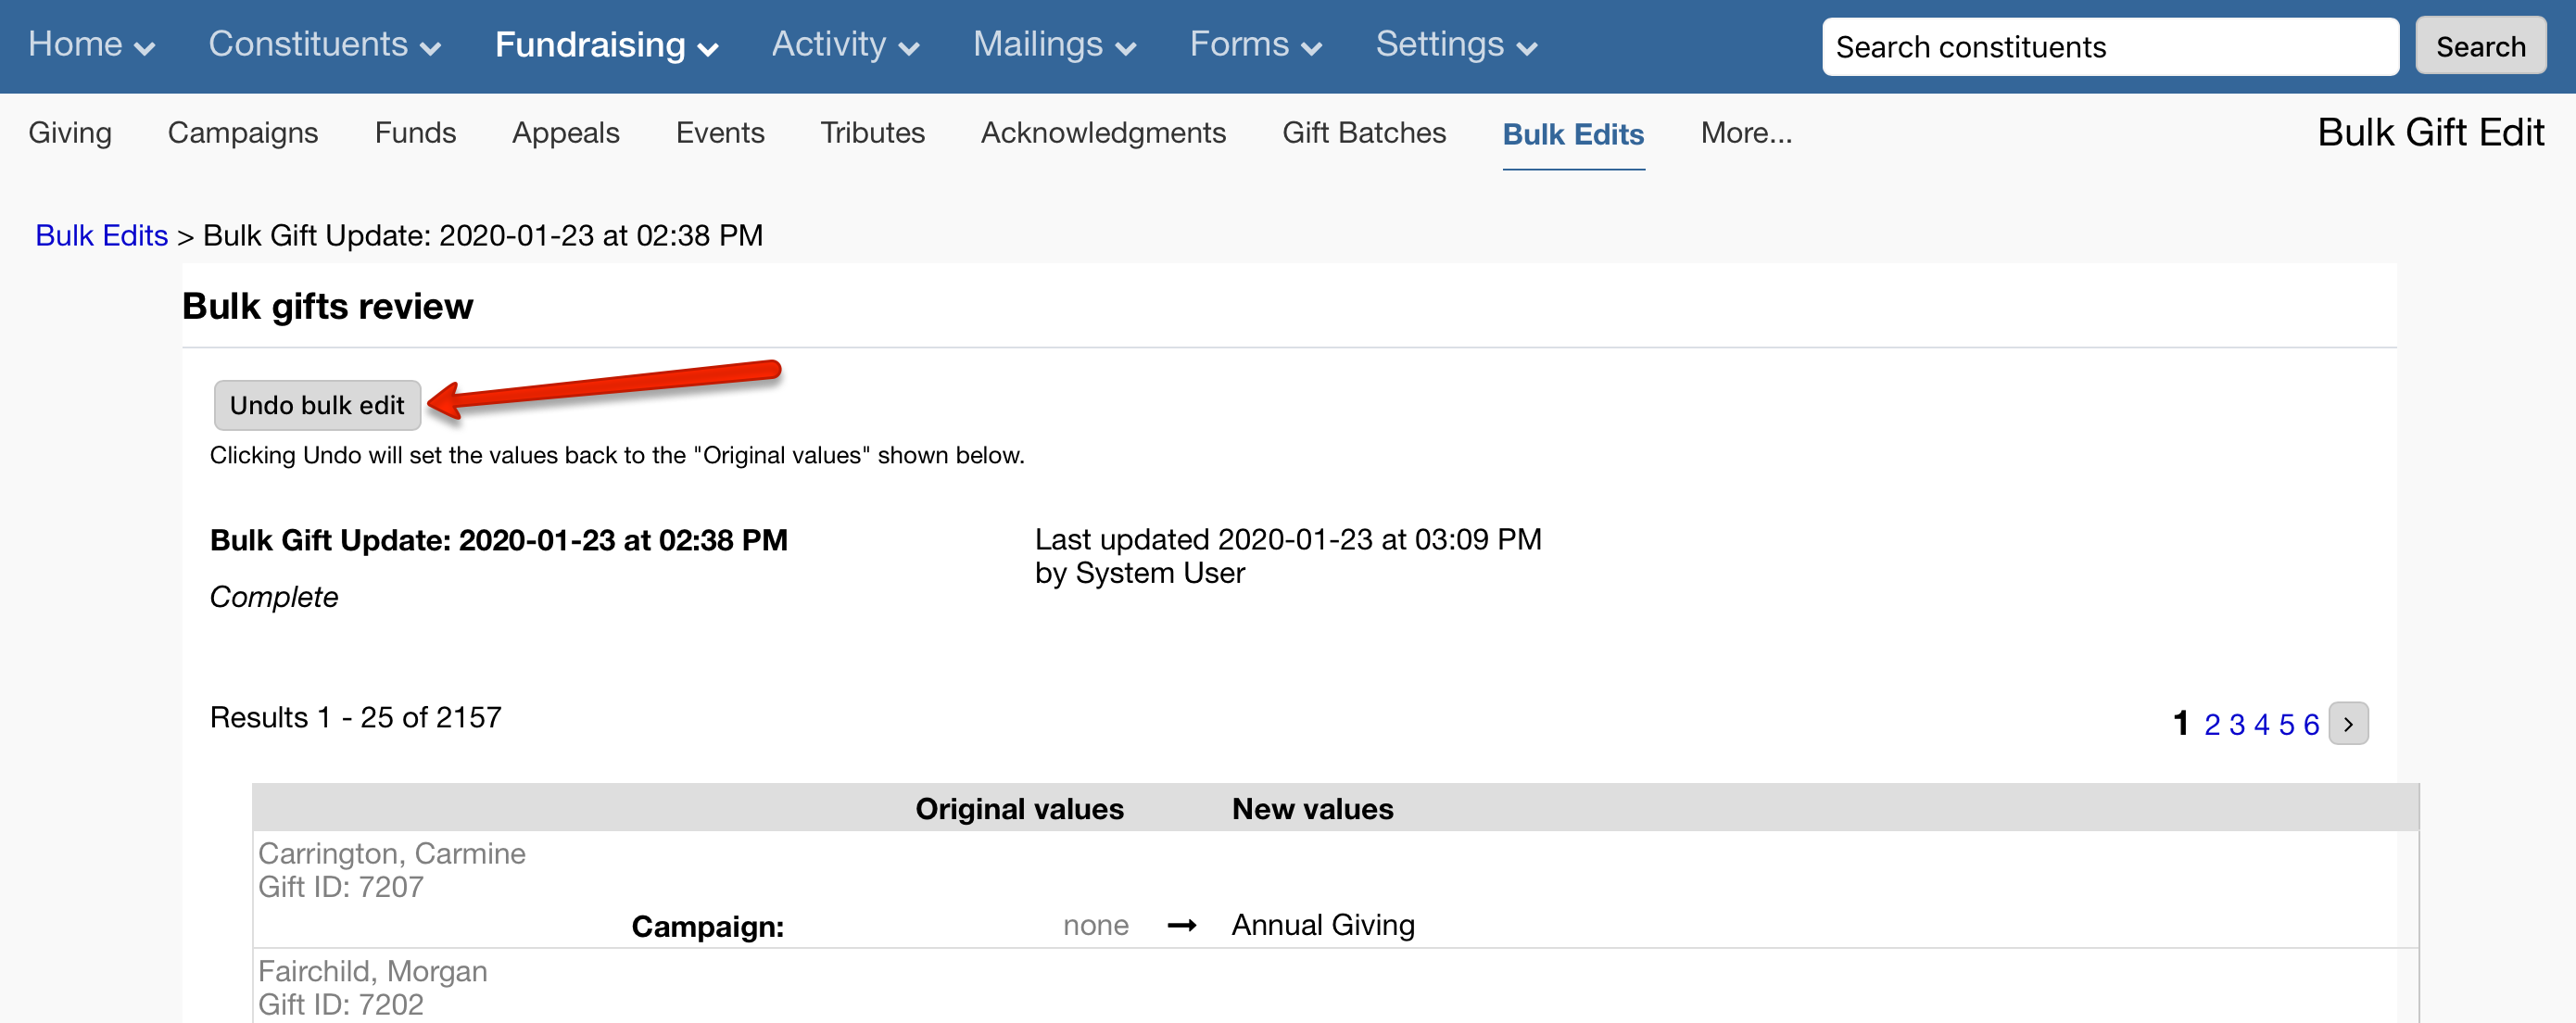Expand the Activity menu
The height and width of the screenshot is (1023, 2576).
pos(845,45)
